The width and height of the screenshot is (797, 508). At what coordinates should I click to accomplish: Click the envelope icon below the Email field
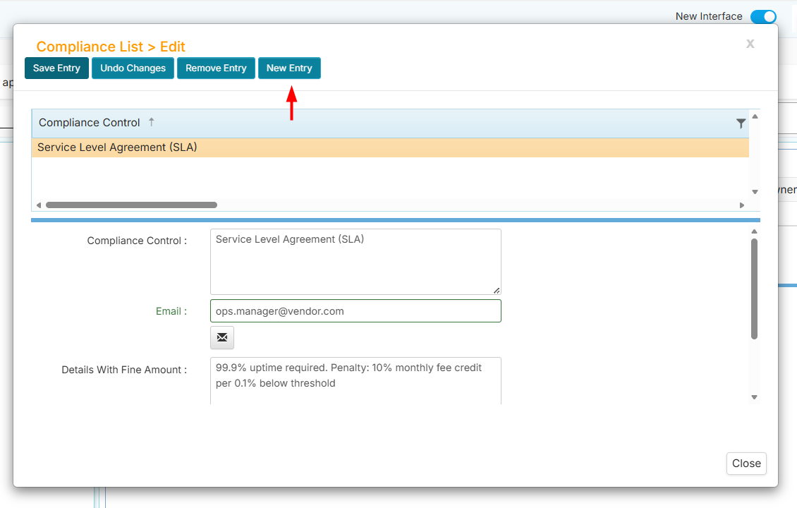[x=222, y=338]
